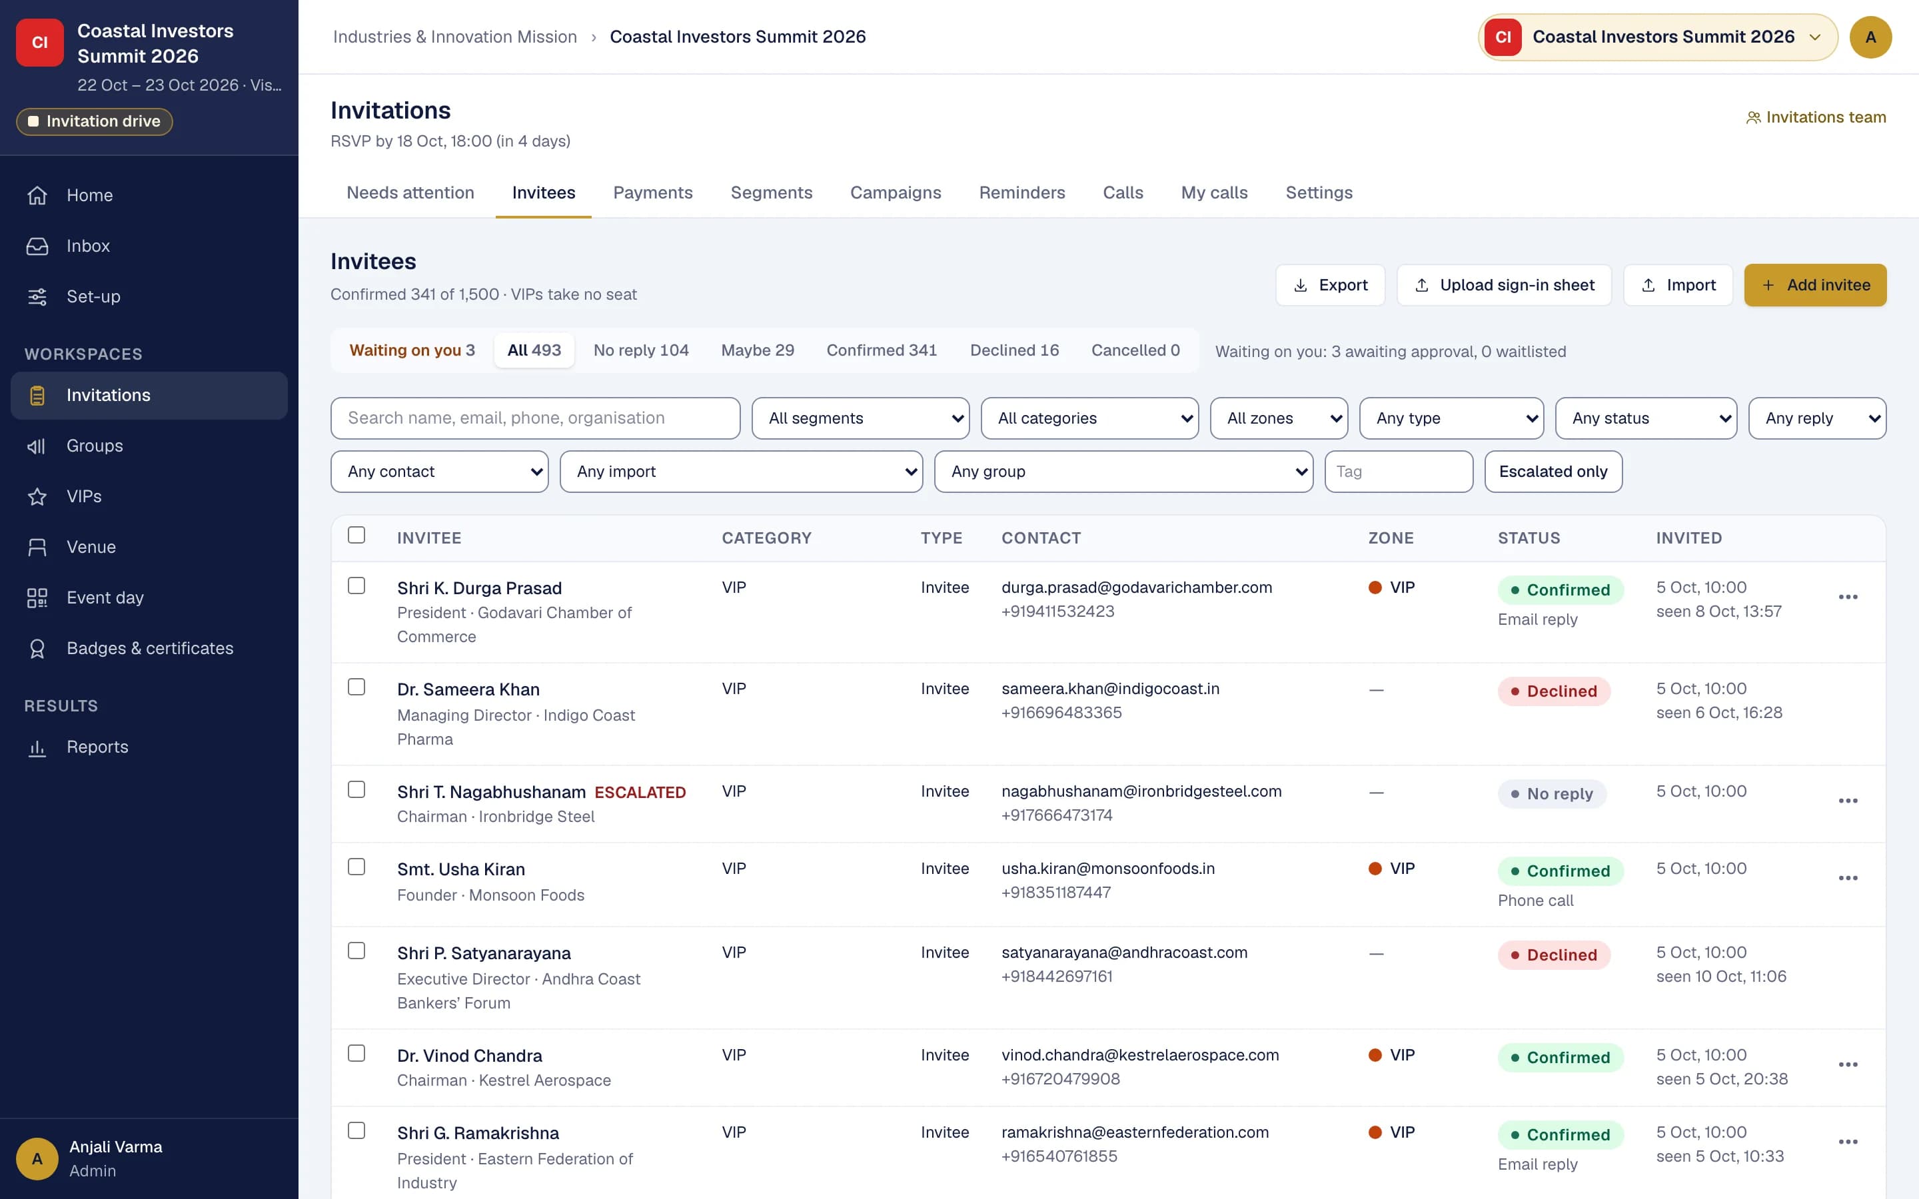The height and width of the screenshot is (1199, 1919).
Task: Expand the Coastal Investors Summit 2026 event switcher
Action: click(x=1658, y=37)
